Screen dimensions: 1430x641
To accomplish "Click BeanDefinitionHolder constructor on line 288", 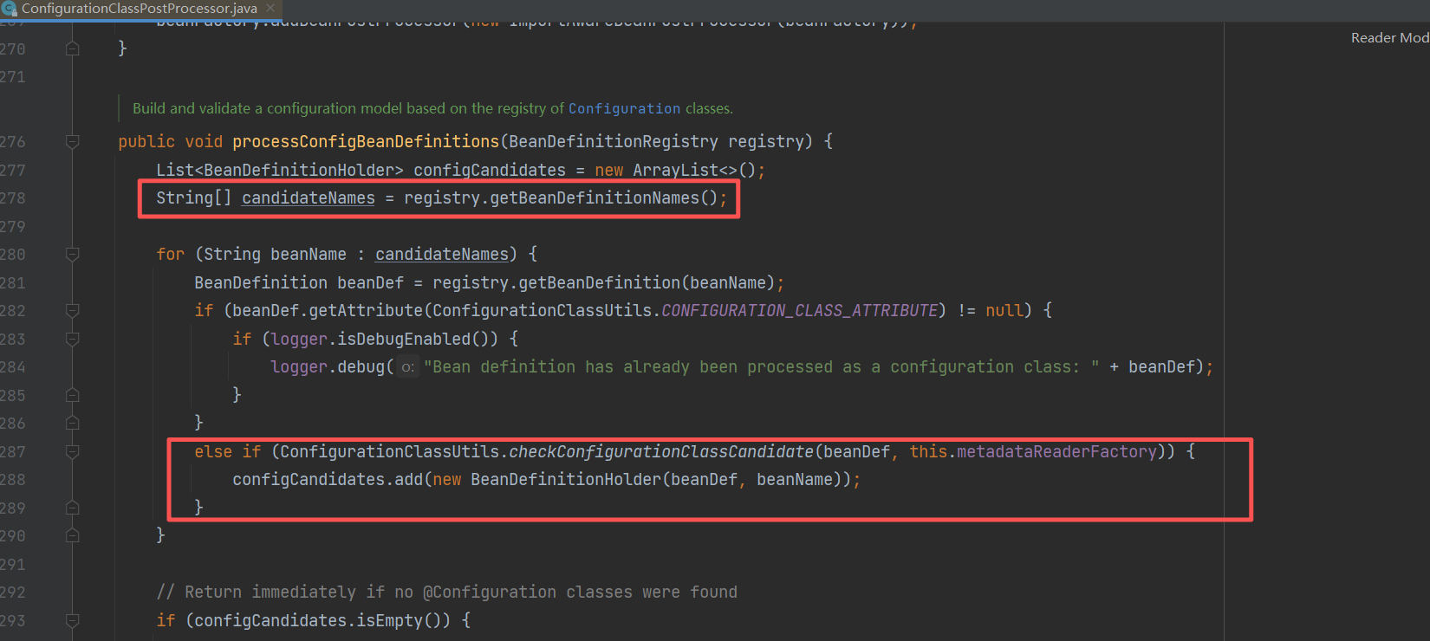I will coord(566,479).
